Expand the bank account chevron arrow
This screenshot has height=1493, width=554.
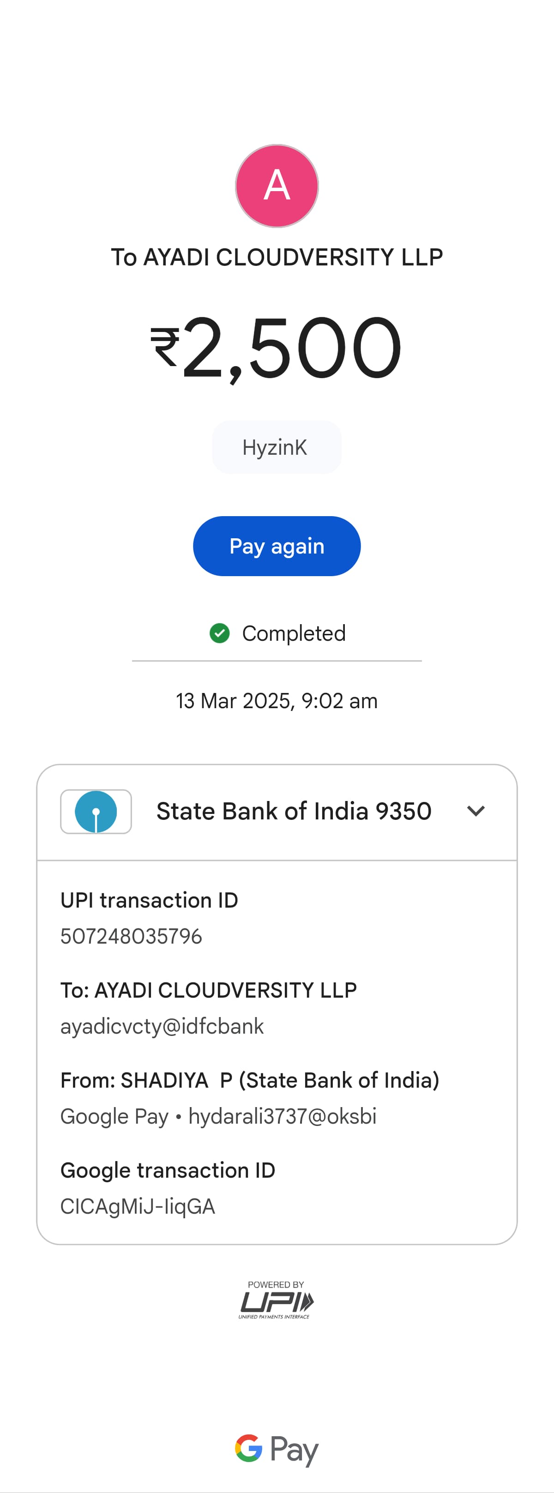(476, 812)
